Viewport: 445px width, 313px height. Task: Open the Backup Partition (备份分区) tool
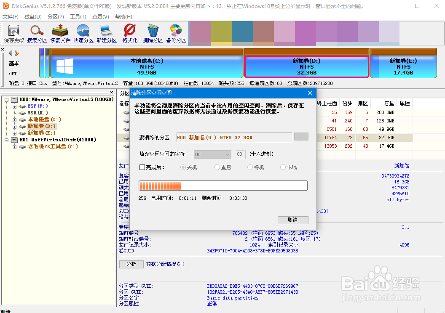(x=176, y=33)
